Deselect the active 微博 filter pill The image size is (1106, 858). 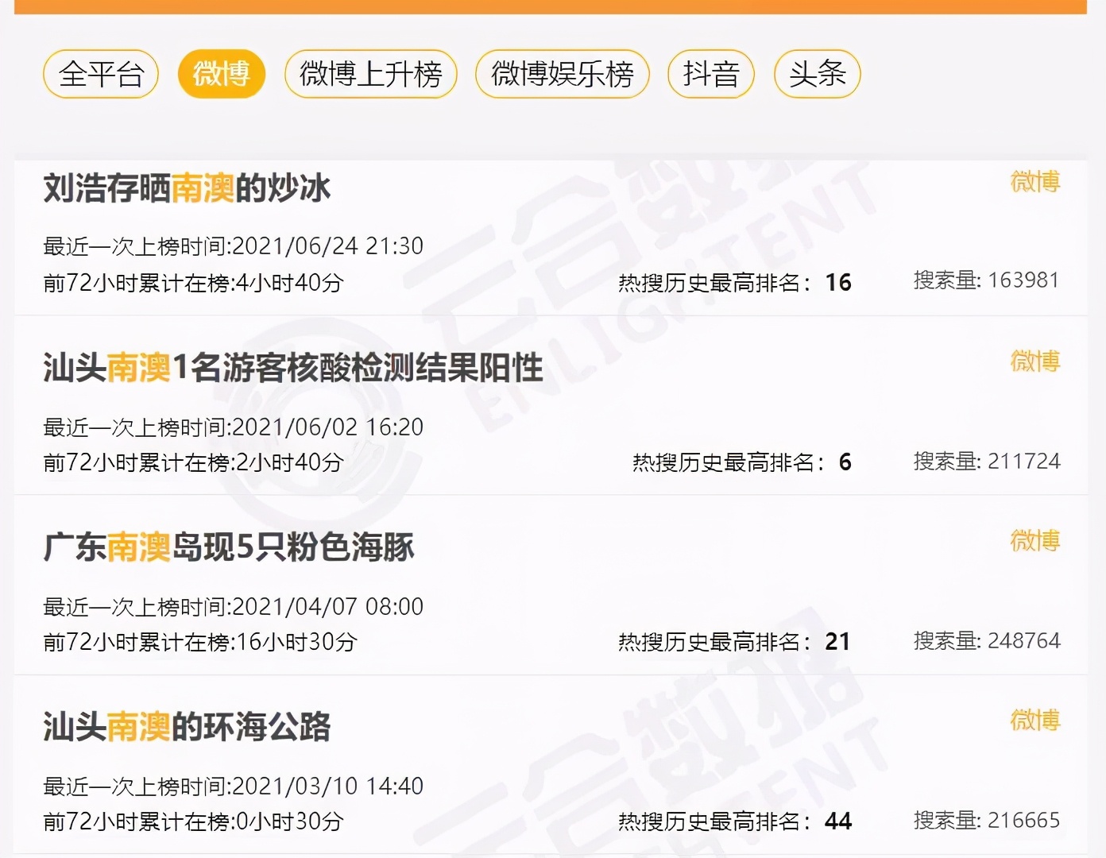coord(222,74)
